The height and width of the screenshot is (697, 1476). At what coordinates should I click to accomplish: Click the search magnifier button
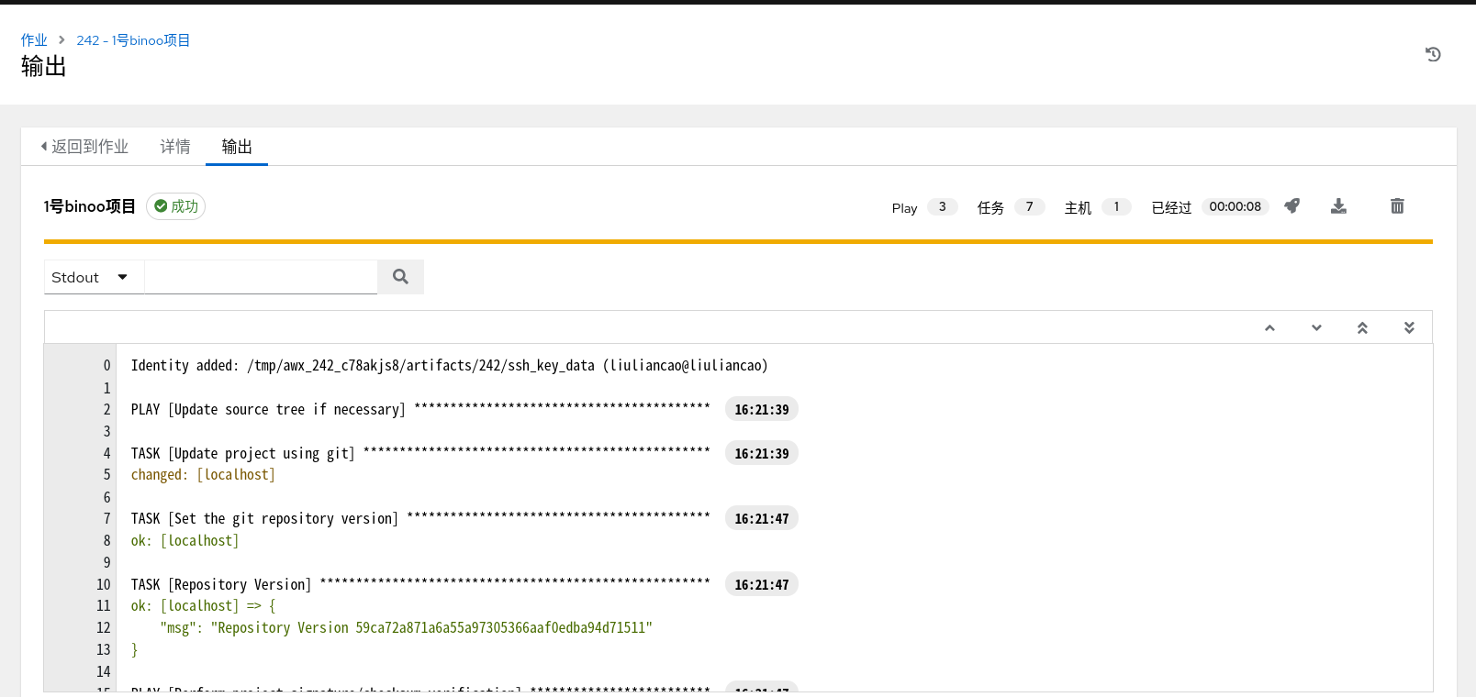coord(400,277)
